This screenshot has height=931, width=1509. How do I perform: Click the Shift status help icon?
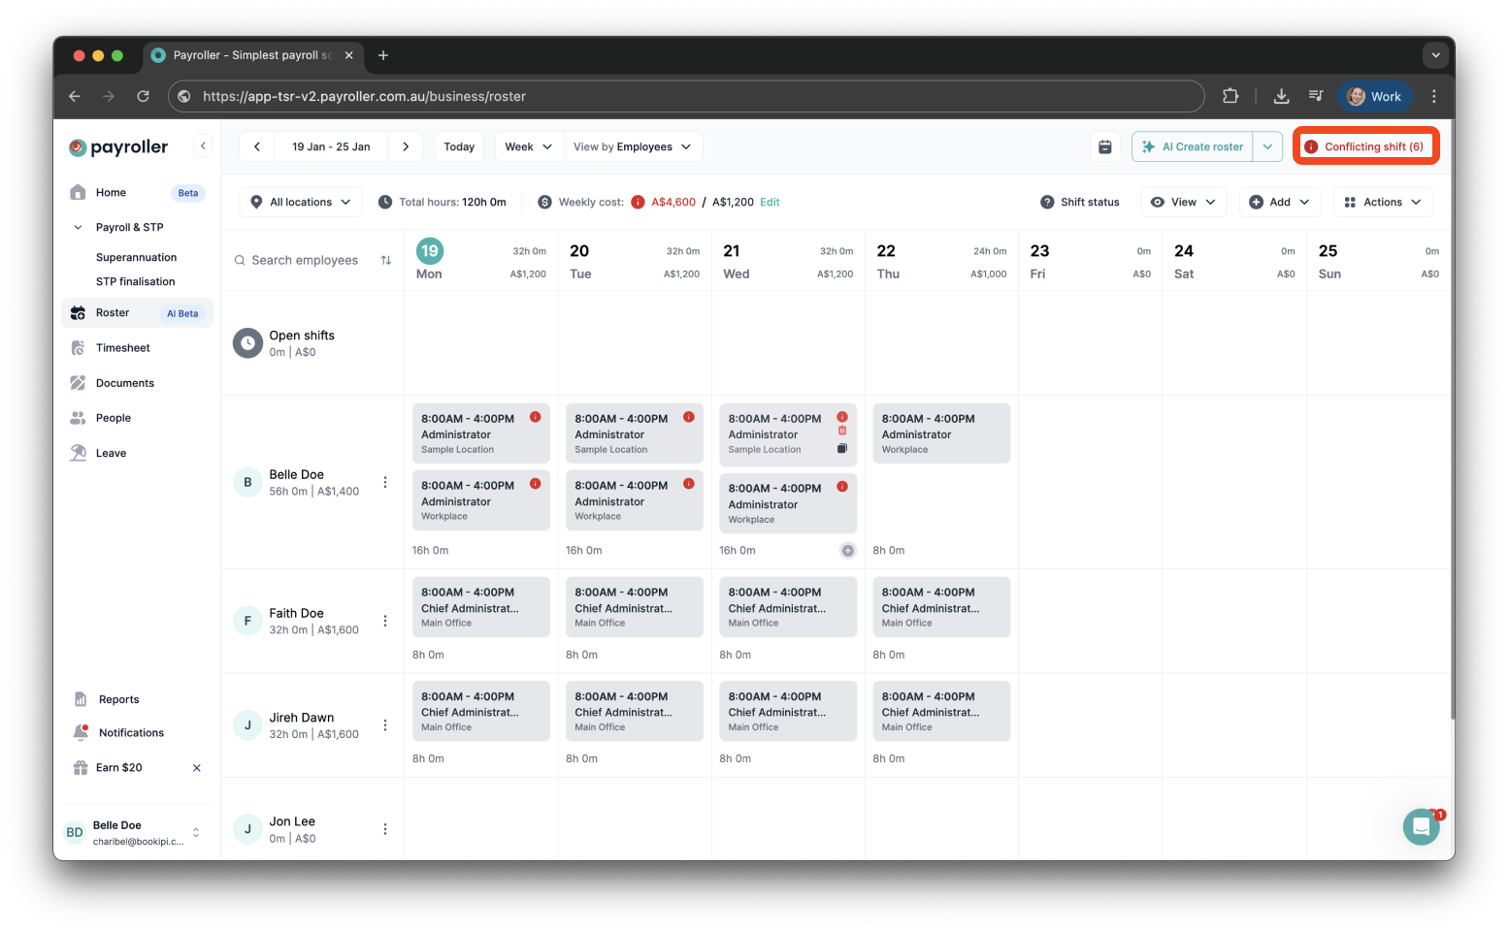coord(1048,202)
